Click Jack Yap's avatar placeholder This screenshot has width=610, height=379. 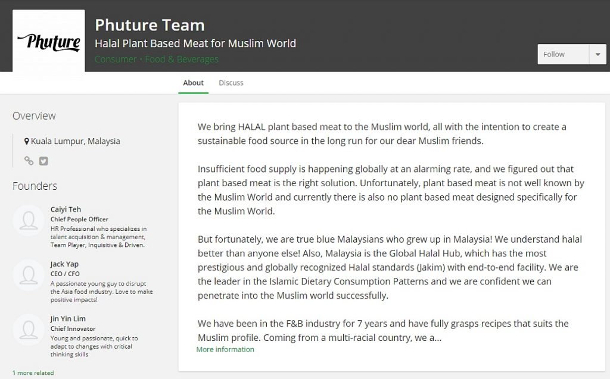[29, 275]
